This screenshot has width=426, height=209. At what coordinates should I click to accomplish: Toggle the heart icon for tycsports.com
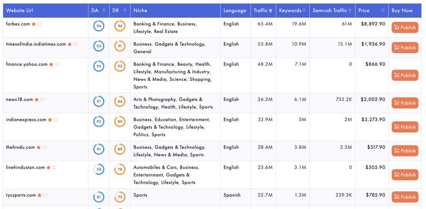point(45,195)
